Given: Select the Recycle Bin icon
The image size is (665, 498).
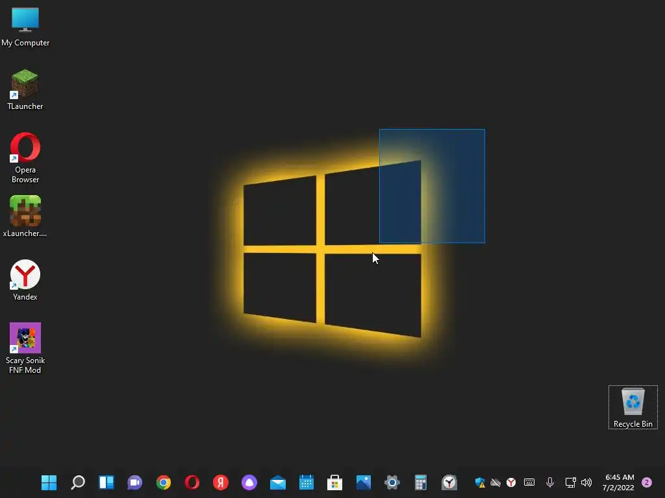Looking at the screenshot, I should tap(633, 407).
